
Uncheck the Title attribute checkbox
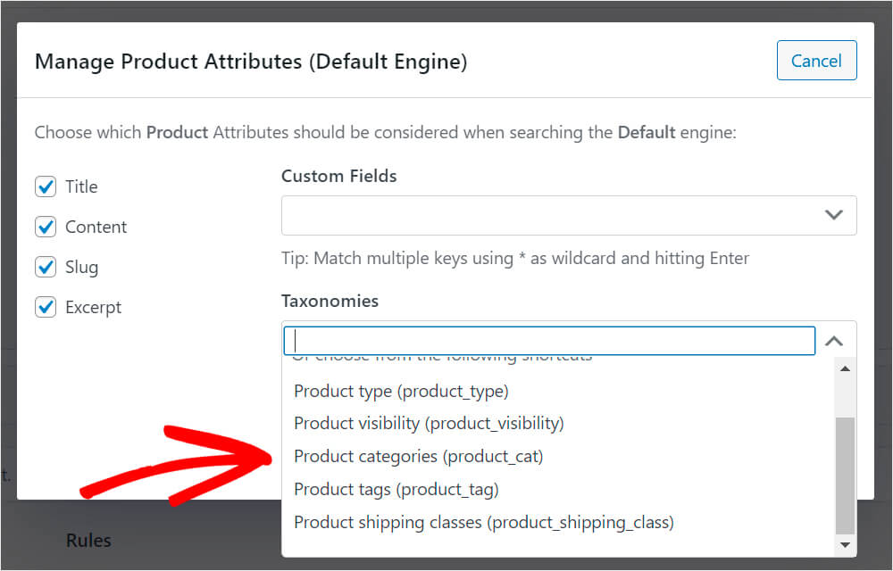coord(46,186)
